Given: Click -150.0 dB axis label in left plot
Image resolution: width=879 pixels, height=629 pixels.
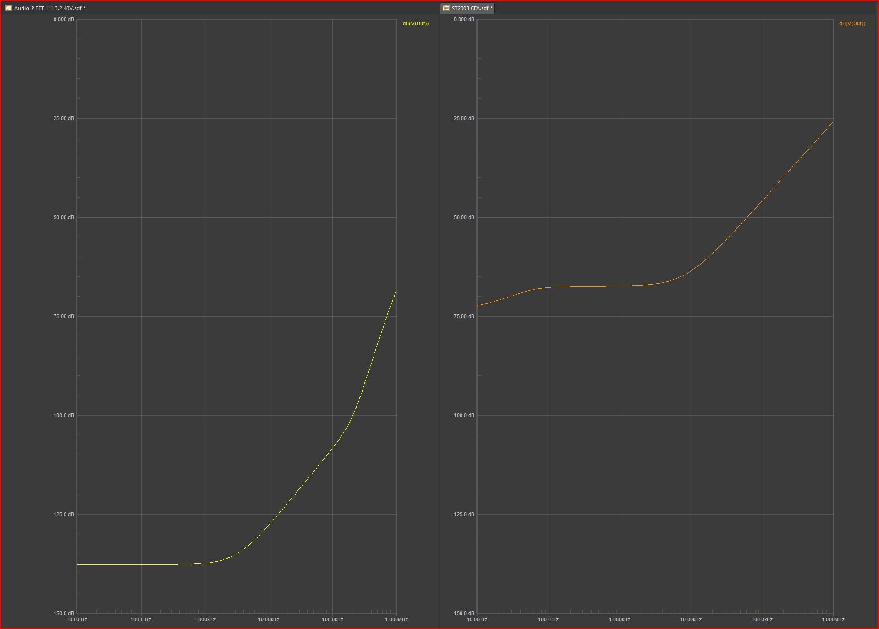Looking at the screenshot, I should click(x=63, y=613).
